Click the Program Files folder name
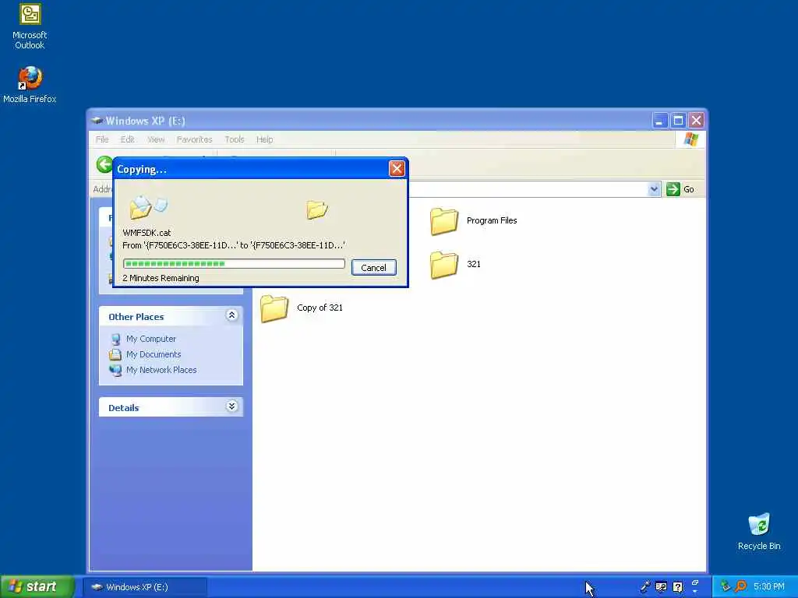 (x=492, y=220)
